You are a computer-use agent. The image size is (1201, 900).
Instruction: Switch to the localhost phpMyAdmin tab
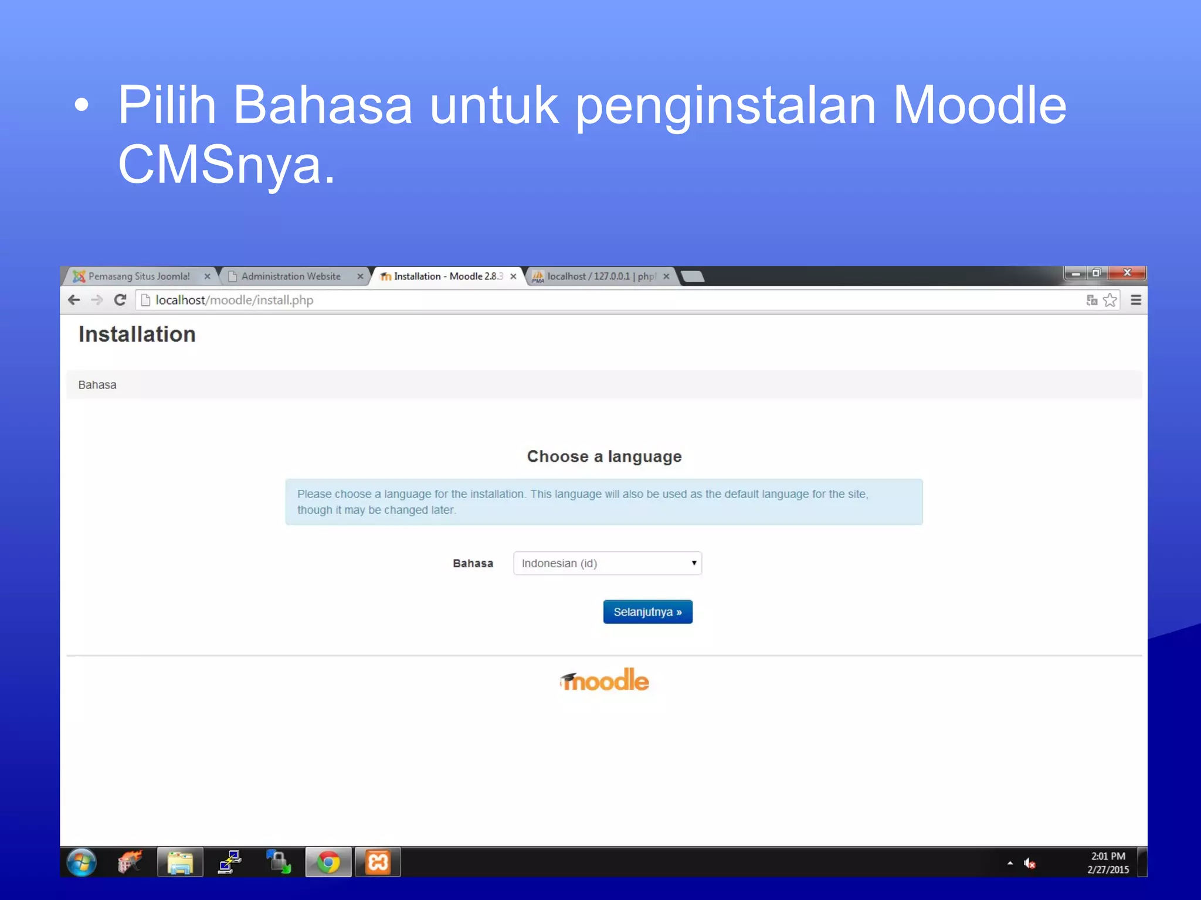click(x=599, y=276)
